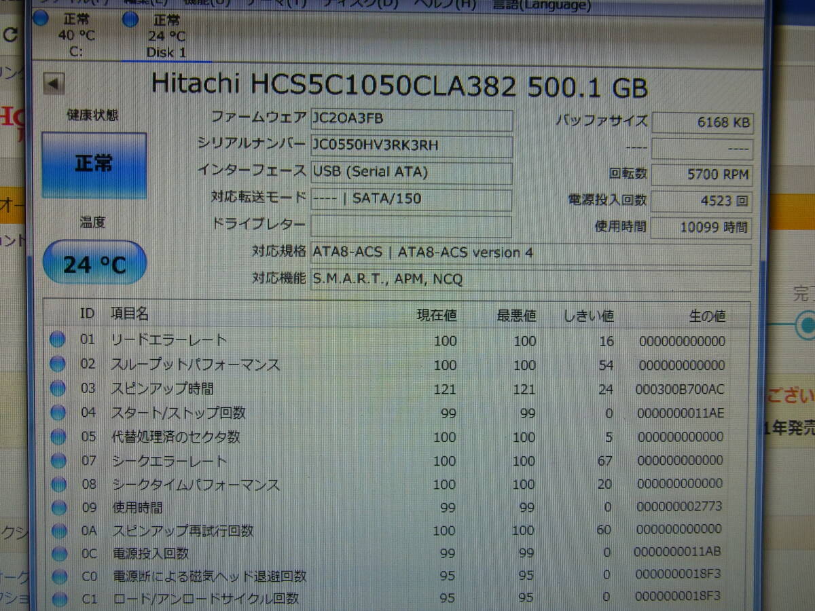This screenshot has height=611, width=815.
Task: Click the disk title Hitachi HCS5C1050CLA382 500.1 GB
Action: point(399,85)
